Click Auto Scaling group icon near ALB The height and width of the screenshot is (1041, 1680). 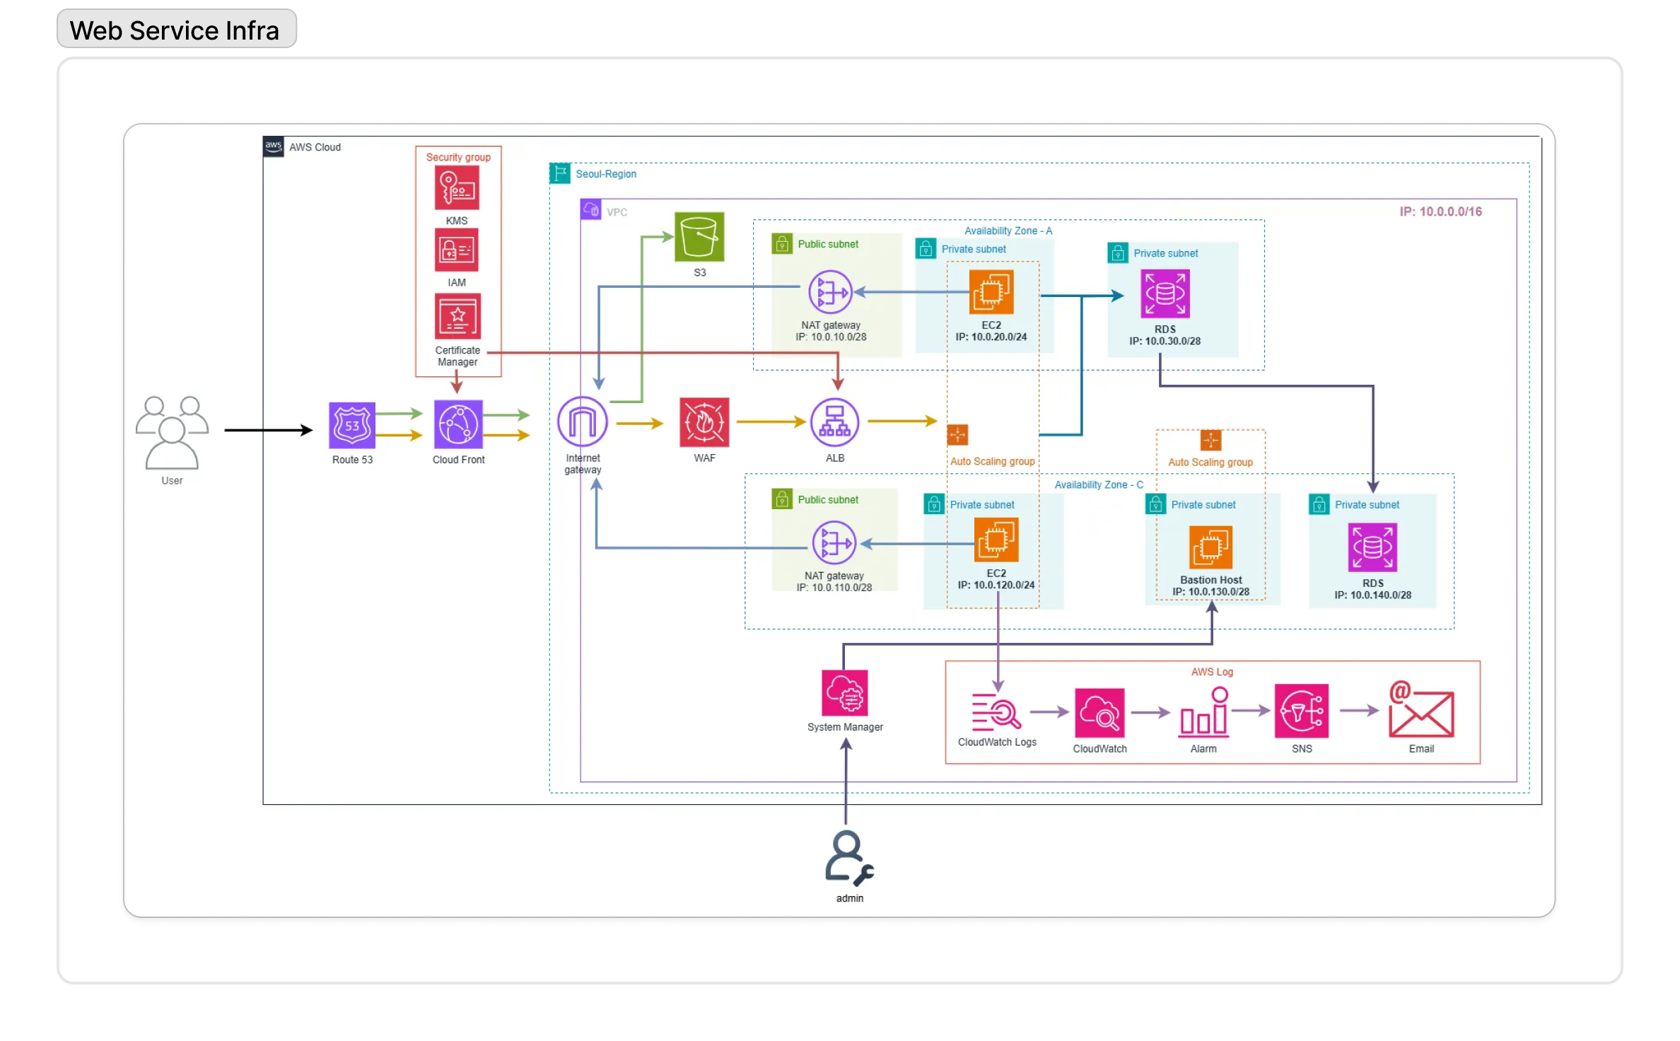click(x=957, y=434)
